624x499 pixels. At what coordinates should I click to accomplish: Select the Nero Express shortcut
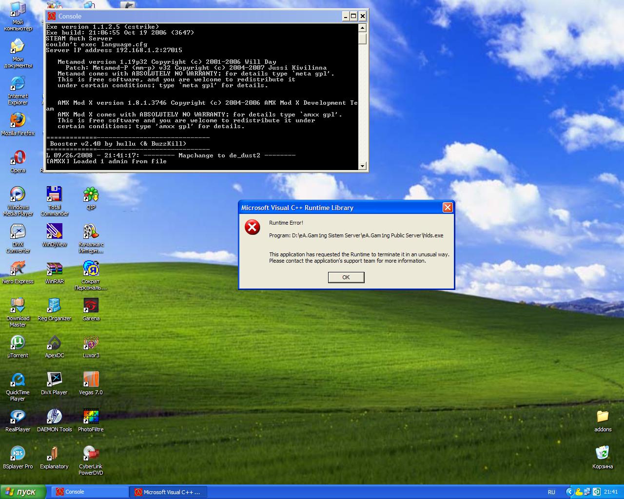point(18,272)
